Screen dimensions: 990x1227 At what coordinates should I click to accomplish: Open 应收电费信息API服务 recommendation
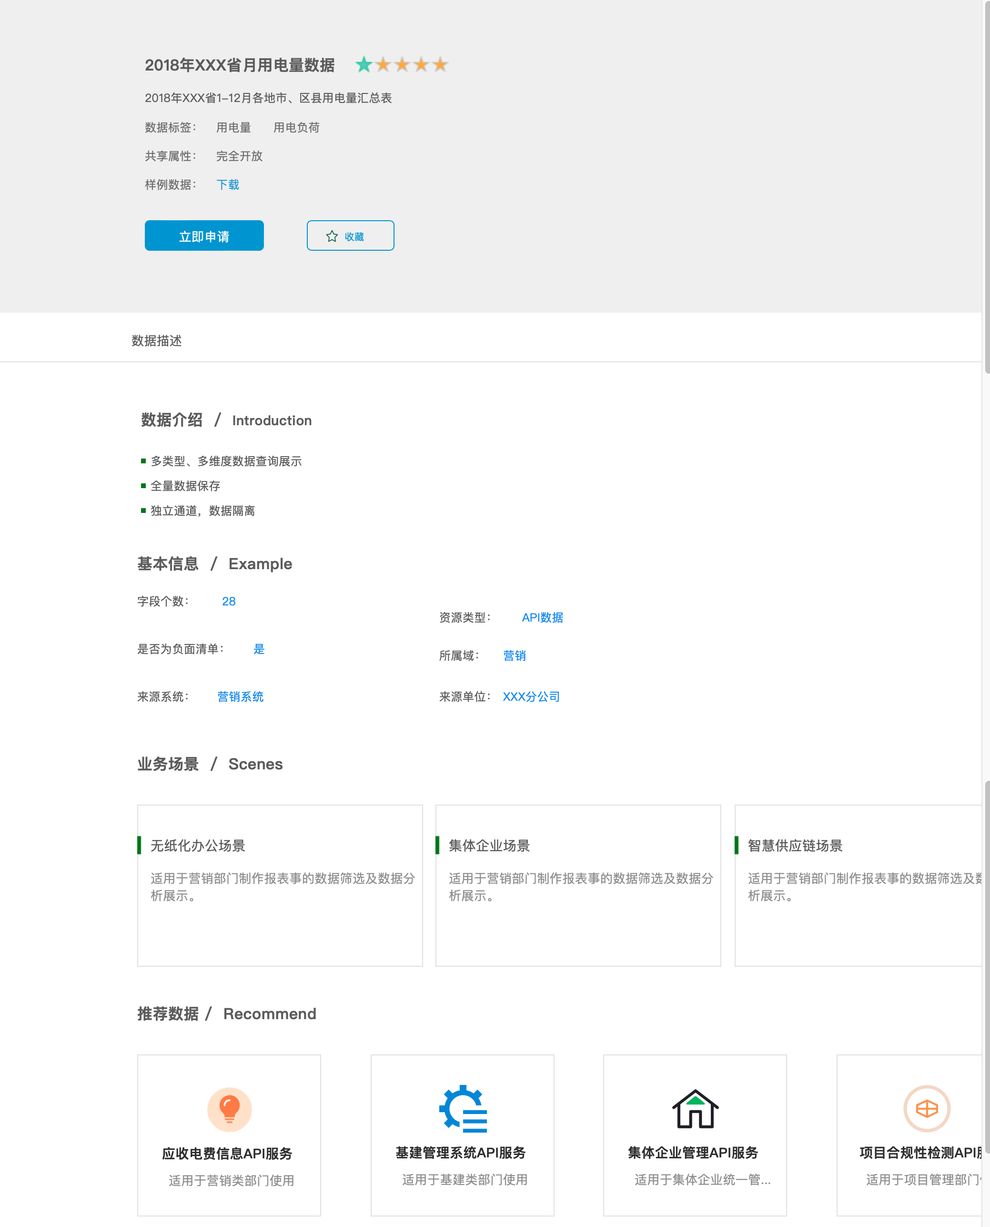click(229, 1135)
